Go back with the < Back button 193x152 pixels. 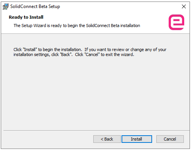coord(107,139)
